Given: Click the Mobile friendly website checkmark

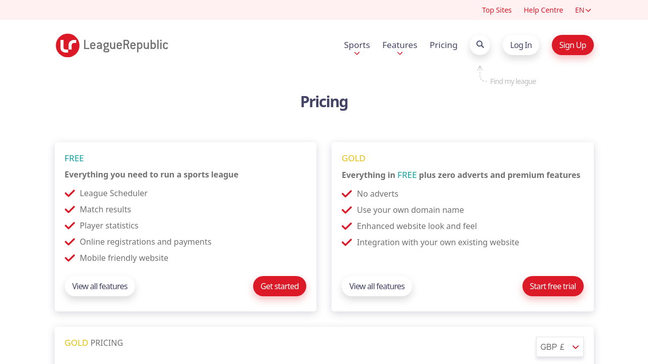Looking at the screenshot, I should click(70, 258).
